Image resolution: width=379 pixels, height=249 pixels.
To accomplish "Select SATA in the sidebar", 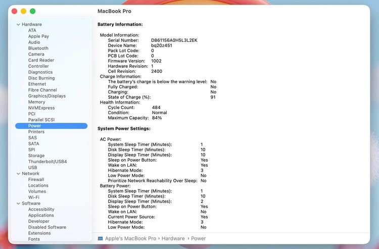I will pyautogui.click(x=33, y=144).
